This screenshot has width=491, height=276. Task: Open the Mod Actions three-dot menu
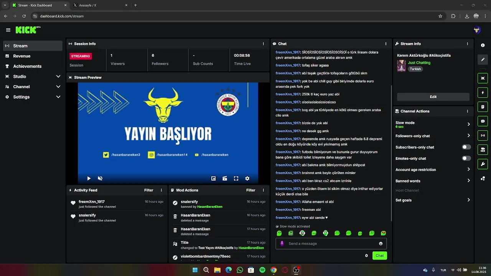(263, 190)
